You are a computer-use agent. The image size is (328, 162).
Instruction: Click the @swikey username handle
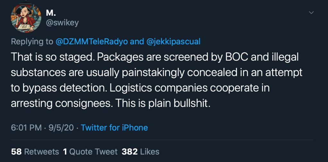pyautogui.click(x=62, y=22)
